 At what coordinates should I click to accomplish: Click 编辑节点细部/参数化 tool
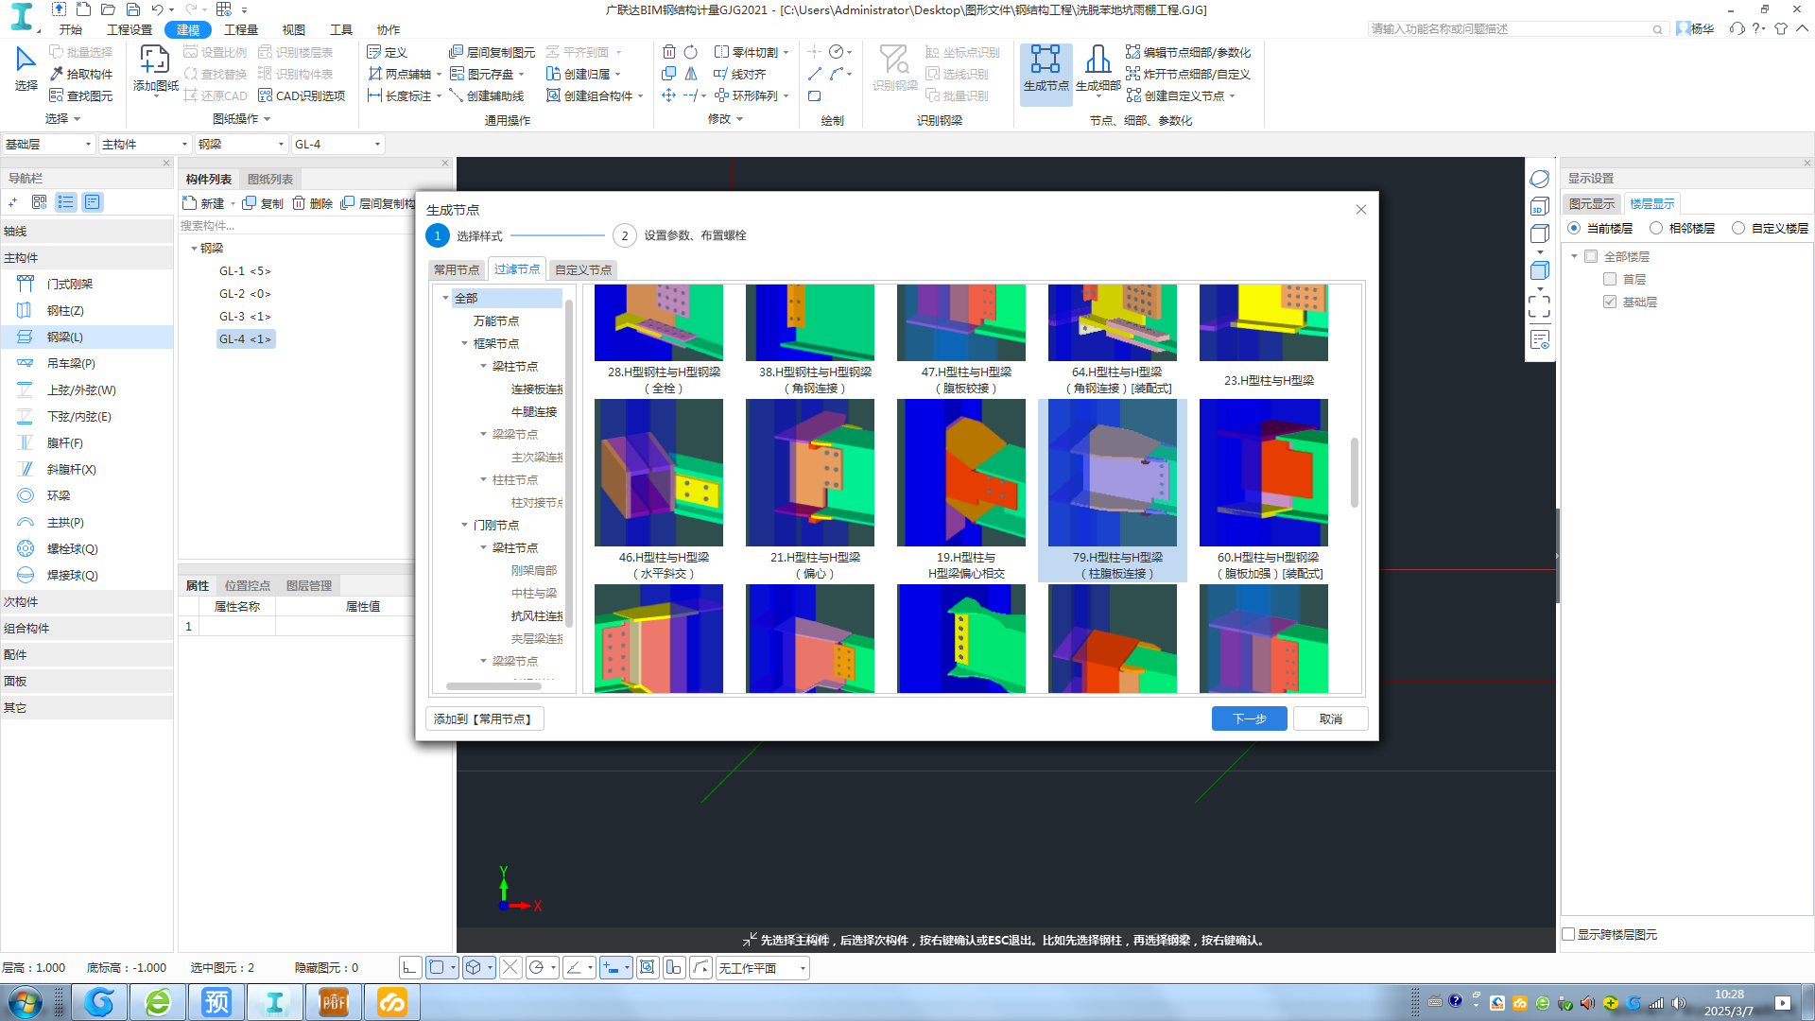point(1187,52)
